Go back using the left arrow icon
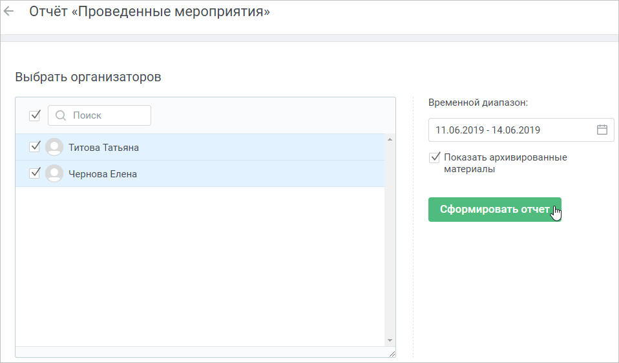 click(x=8, y=12)
